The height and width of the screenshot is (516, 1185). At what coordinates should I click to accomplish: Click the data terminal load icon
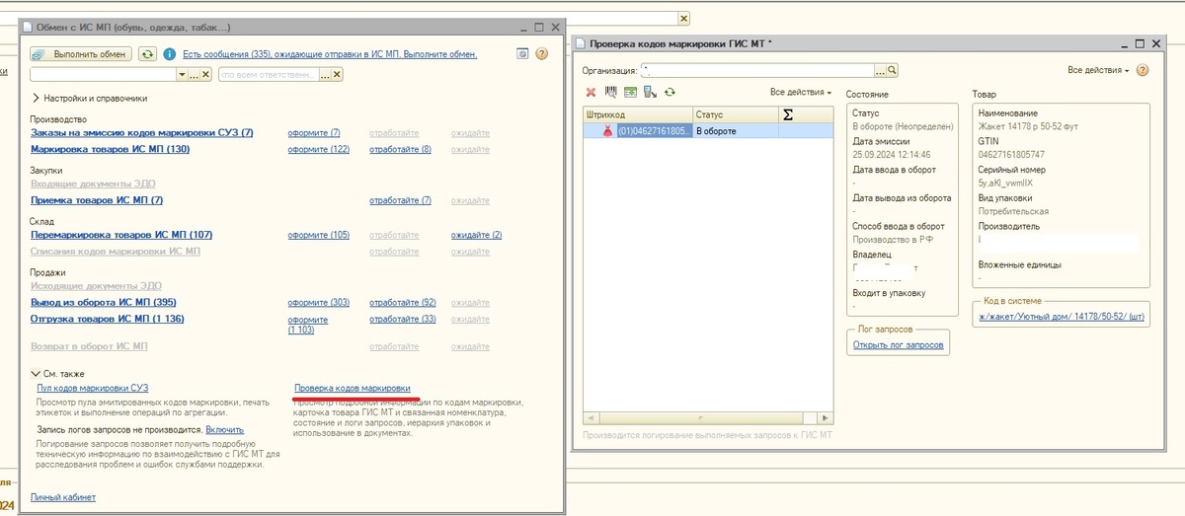point(650,92)
